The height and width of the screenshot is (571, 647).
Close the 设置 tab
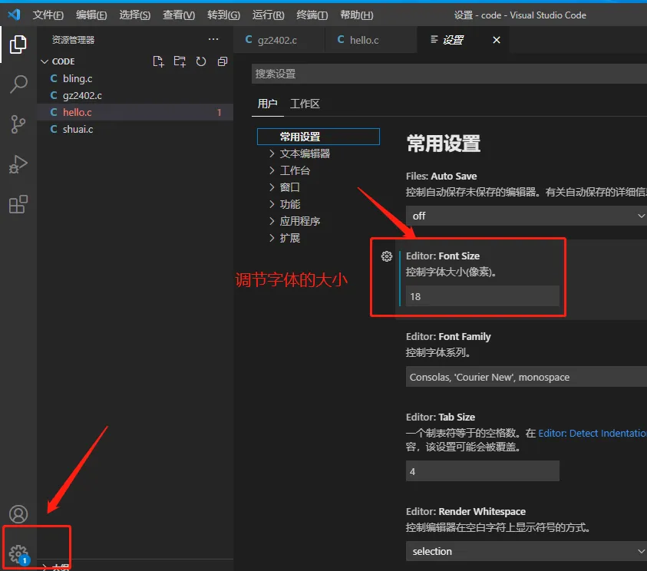(497, 40)
